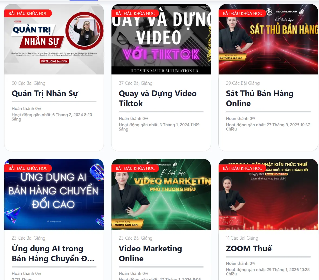Click '29 Các Bài Giảng' lesson count
This screenshot has height=280, width=319.
(243, 83)
